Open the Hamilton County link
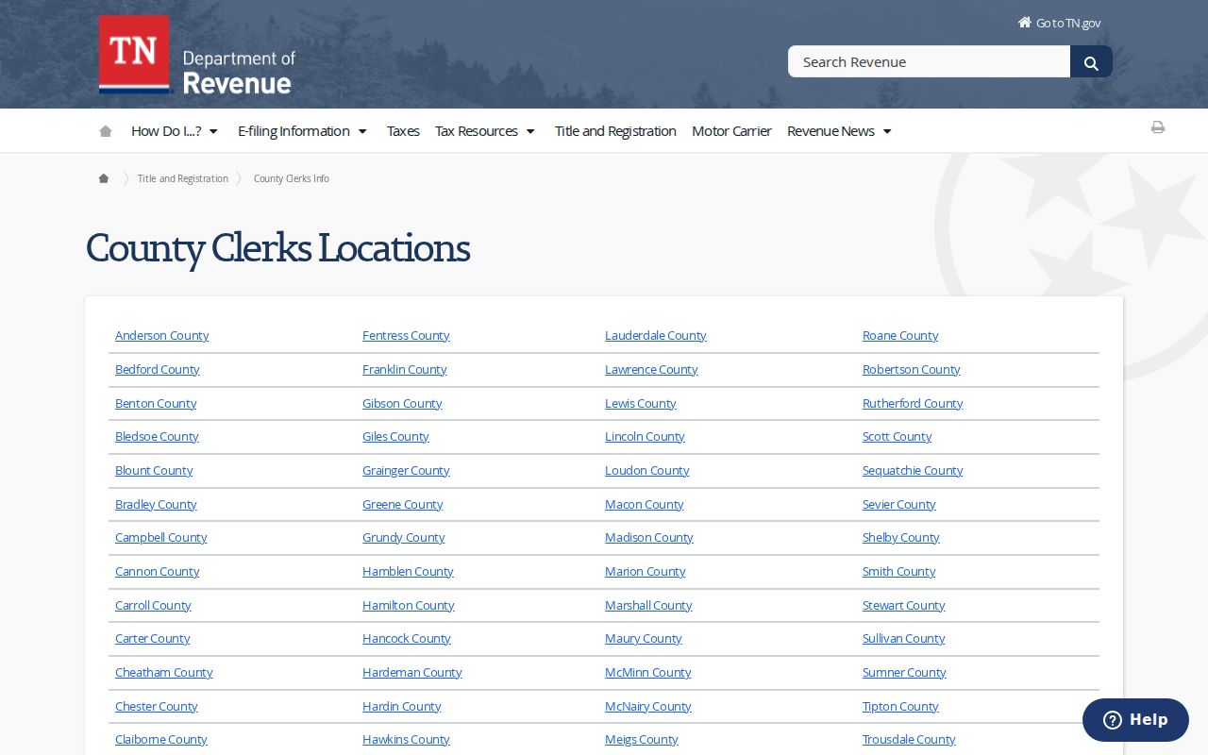 (x=409, y=606)
